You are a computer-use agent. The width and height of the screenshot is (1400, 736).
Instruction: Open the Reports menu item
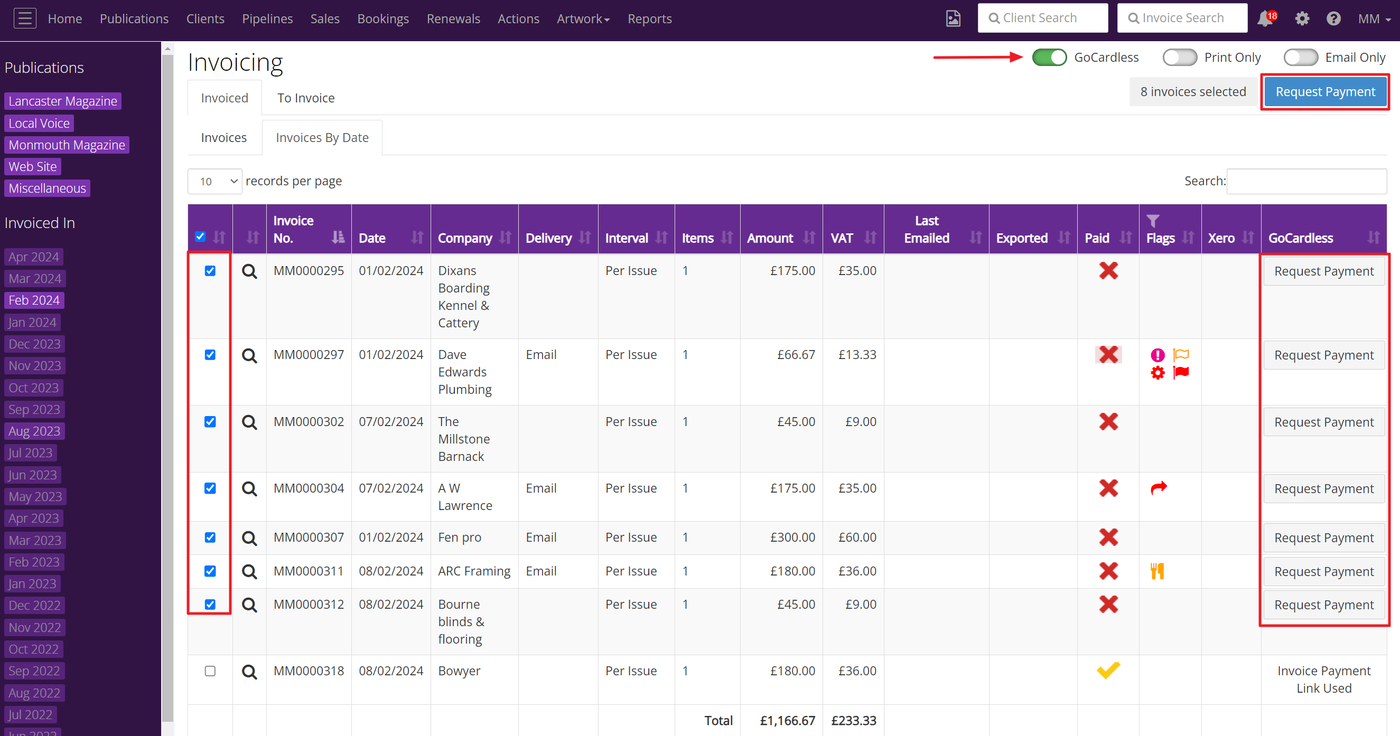649,18
